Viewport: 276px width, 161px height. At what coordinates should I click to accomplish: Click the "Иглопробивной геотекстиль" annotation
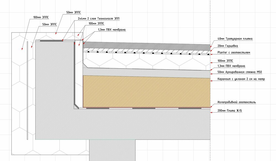[x=237, y=102]
